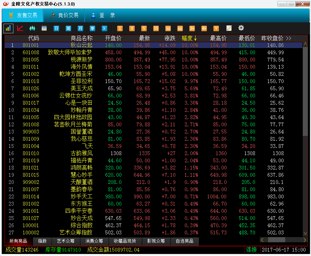
Task: Select the 1-minute interval icon
Action: tap(120, 28)
